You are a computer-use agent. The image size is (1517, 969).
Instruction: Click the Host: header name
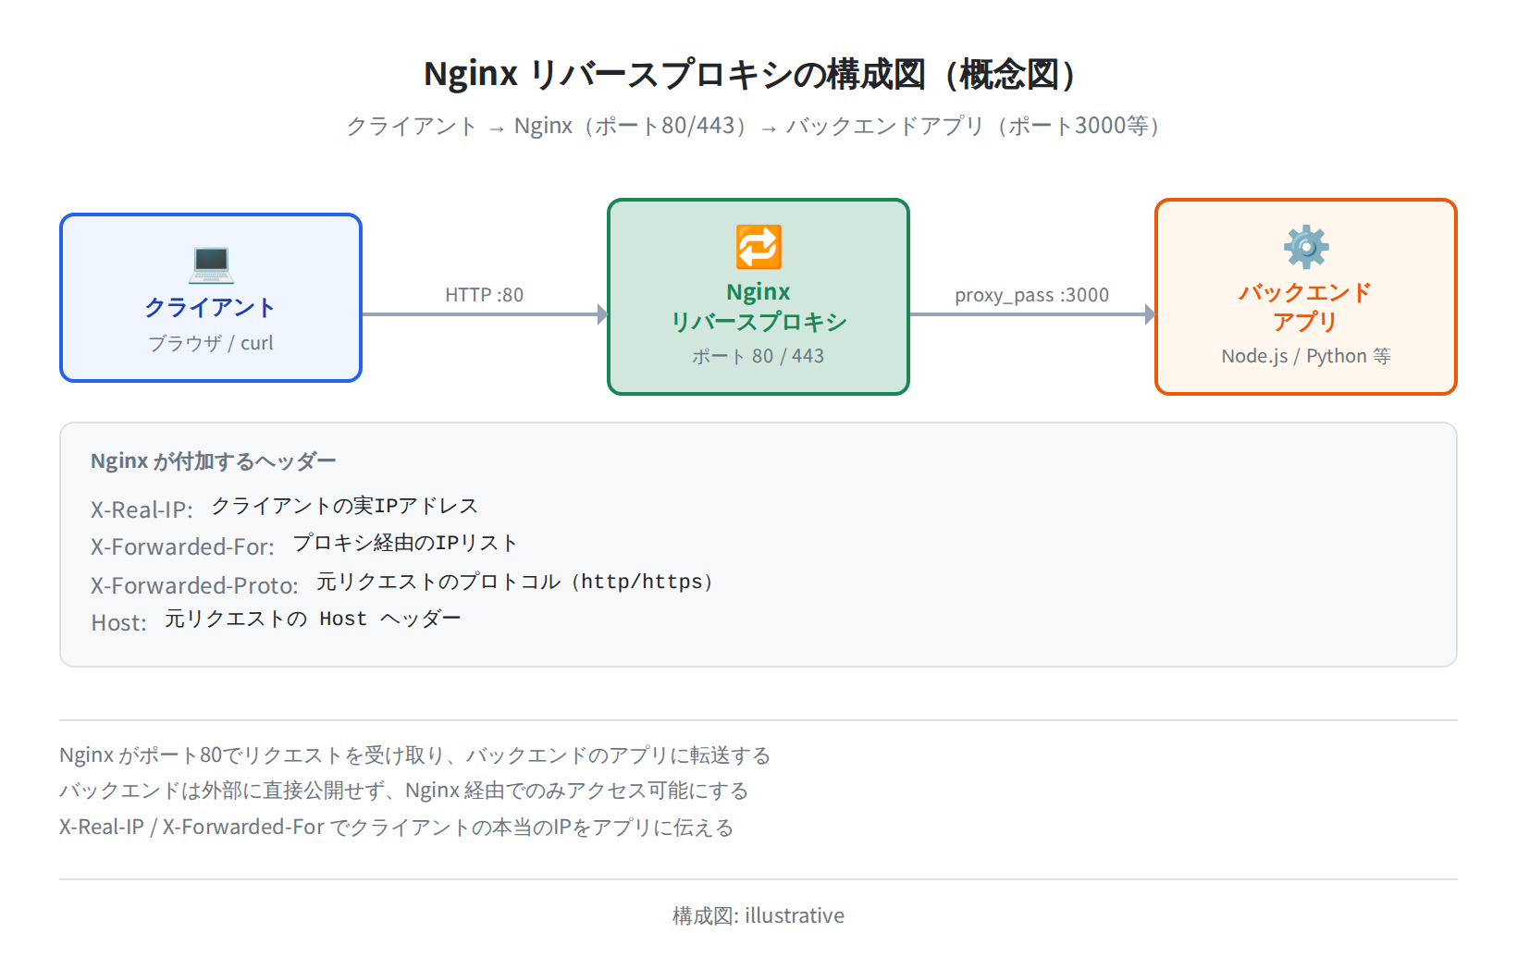[119, 622]
